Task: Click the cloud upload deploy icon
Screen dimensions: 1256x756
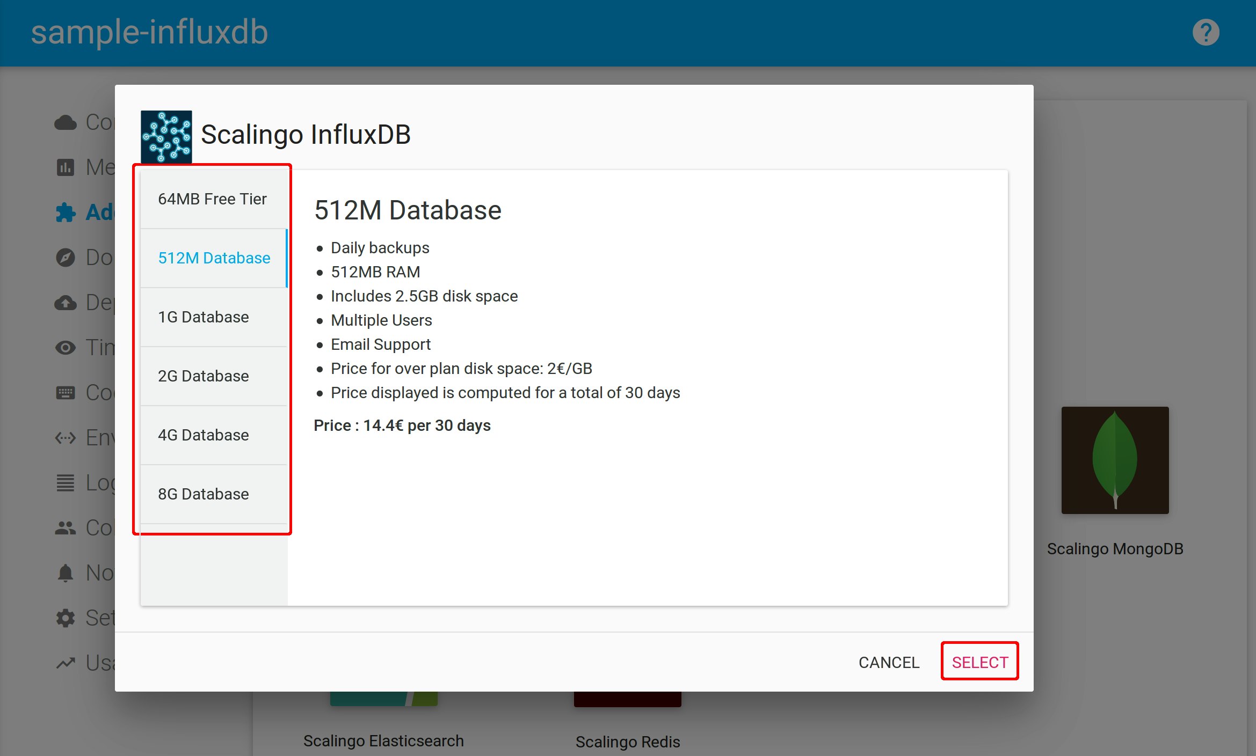Action: pos(66,303)
